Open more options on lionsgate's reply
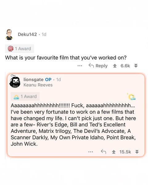The image size is (148, 185). [x=91, y=152]
